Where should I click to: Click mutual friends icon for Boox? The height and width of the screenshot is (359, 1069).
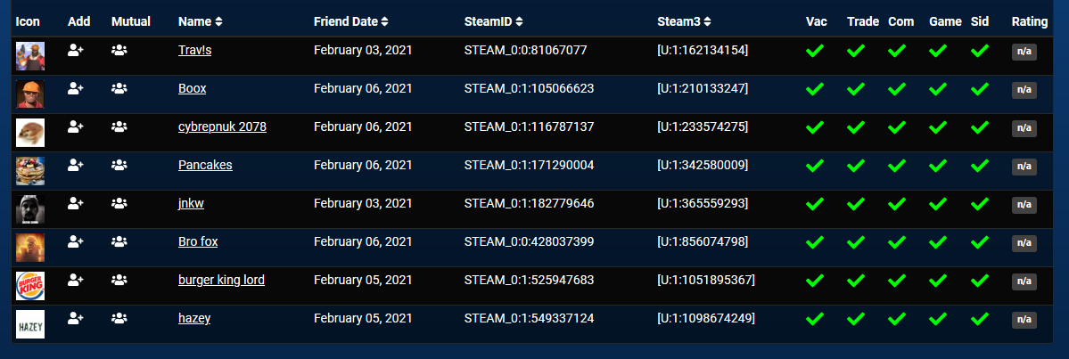tap(119, 89)
